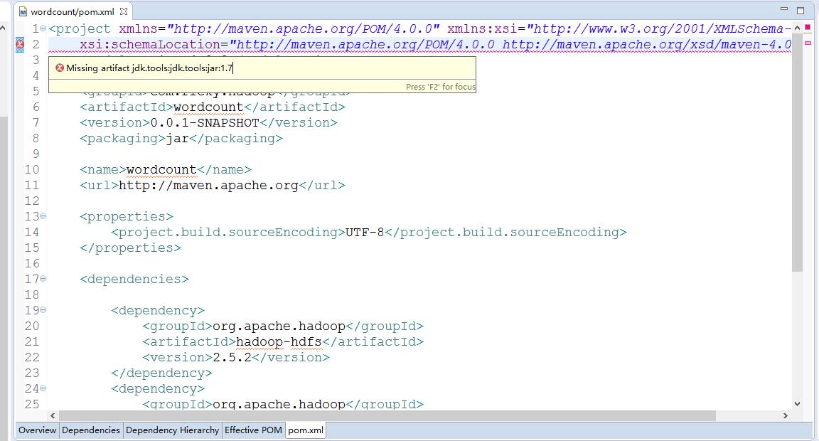Screen dimensions: 819x441
Task: Click the closing dependency tag on line 23
Action: point(161,373)
